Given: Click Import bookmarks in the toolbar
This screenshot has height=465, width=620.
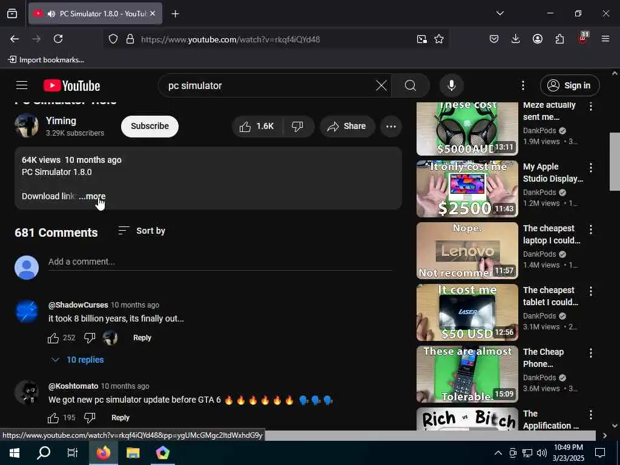Looking at the screenshot, I should point(46,60).
